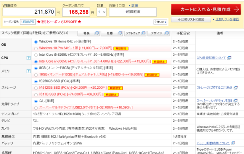Click the 備考 column header
This screenshot has width=244, height=154.
pyautogui.click(x=220, y=33)
